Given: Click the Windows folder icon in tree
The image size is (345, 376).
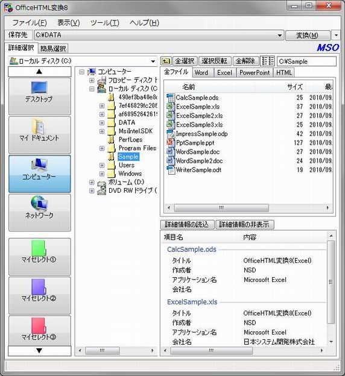Looking at the screenshot, I should (111, 174).
